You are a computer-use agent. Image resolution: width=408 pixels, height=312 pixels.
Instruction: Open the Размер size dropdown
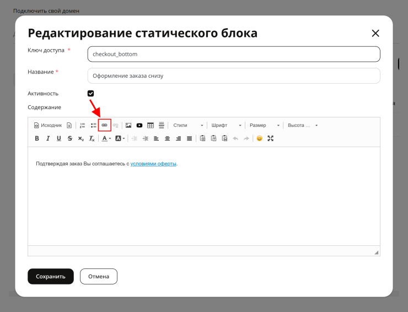pyautogui.click(x=264, y=125)
